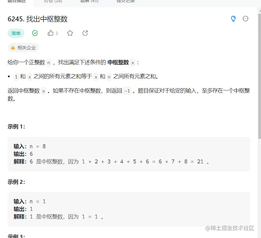Like the problem with thumbs-up icon
This screenshot has height=238, width=261.
coord(50,33)
